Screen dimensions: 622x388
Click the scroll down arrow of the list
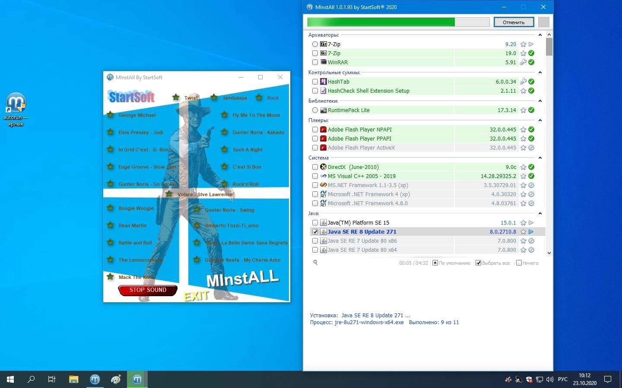pyautogui.click(x=549, y=253)
